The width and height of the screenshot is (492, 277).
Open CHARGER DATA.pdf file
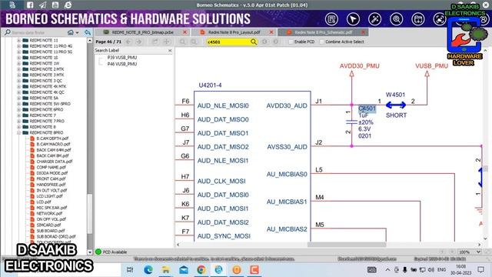(55, 162)
